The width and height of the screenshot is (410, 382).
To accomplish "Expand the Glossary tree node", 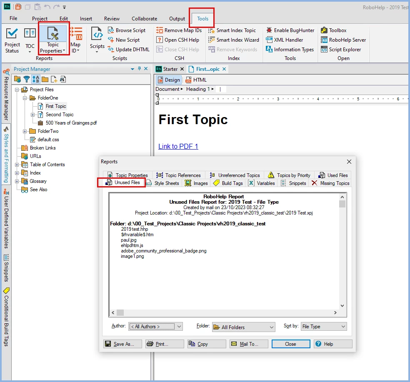I will (17, 181).
